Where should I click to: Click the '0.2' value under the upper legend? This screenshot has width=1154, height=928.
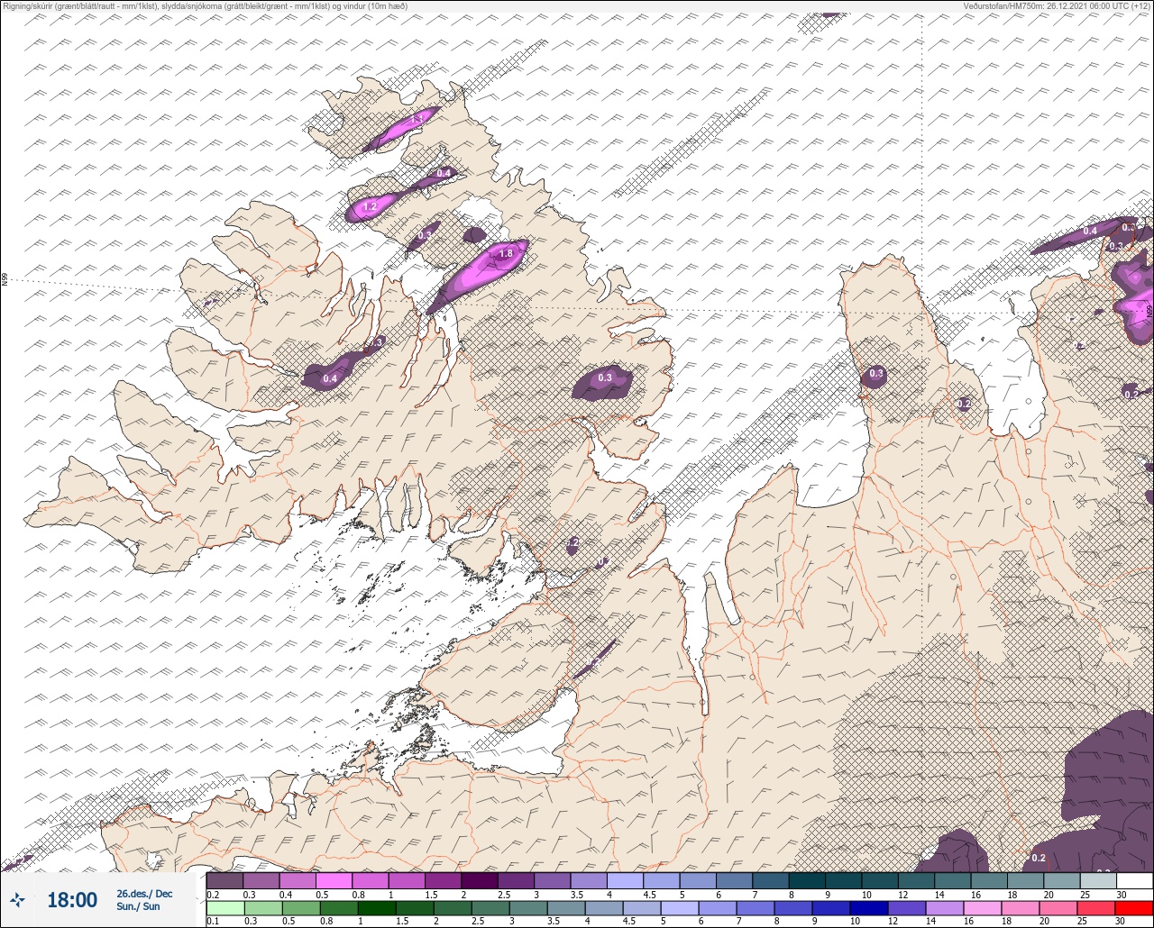point(213,895)
